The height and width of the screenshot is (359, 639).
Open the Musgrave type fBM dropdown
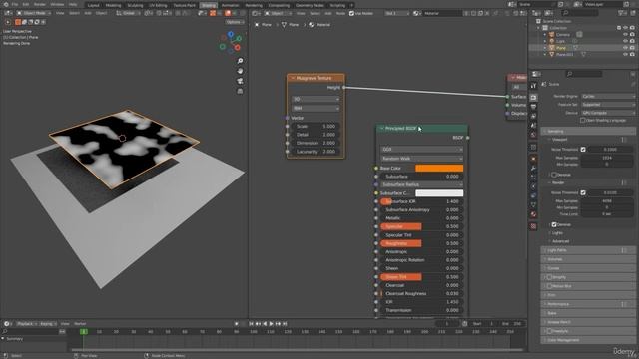coord(316,109)
